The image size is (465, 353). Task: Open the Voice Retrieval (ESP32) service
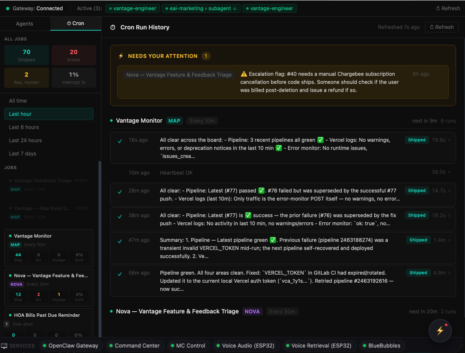click(x=319, y=346)
